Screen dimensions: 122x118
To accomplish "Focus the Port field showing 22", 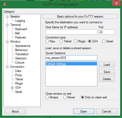I will [x=107, y=32].
